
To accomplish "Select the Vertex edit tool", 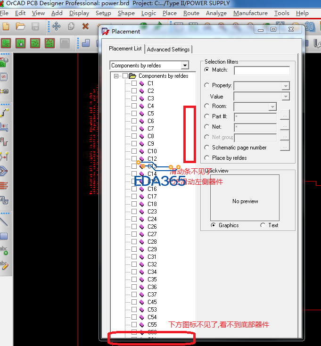I will [x=4, y=156].
